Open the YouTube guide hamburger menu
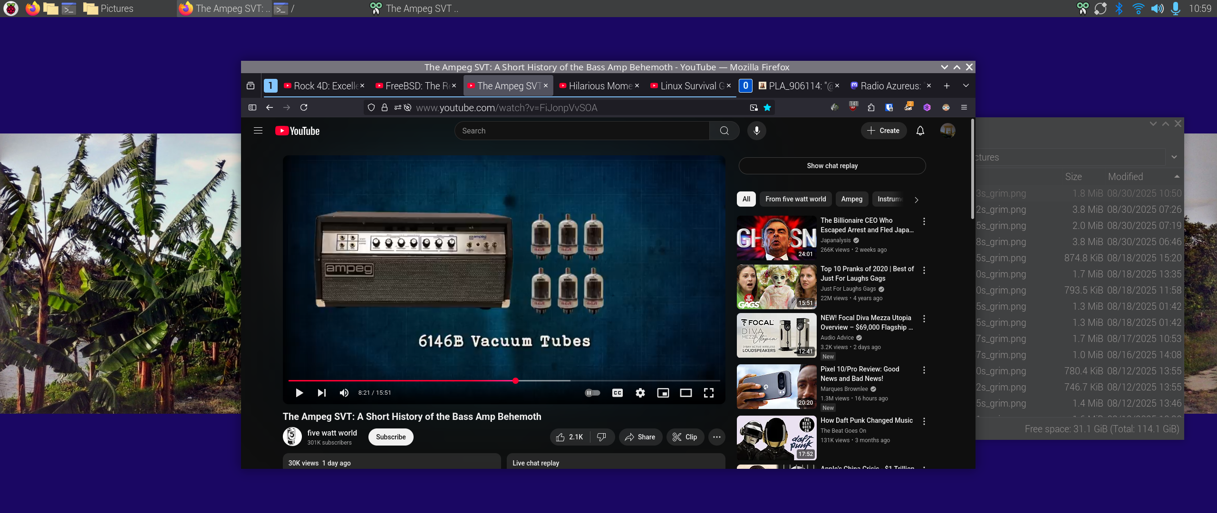The image size is (1217, 513). pyautogui.click(x=258, y=131)
